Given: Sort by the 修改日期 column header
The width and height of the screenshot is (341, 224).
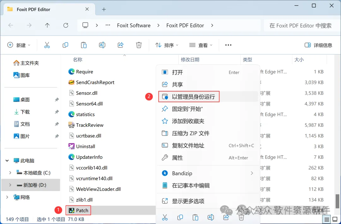Looking at the screenshot, I should coord(190,59).
